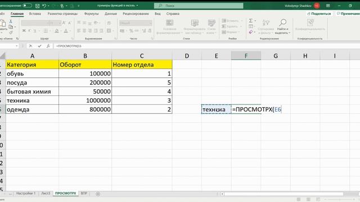Open the Name Box dropdown arrow

pyautogui.click(x=17, y=46)
